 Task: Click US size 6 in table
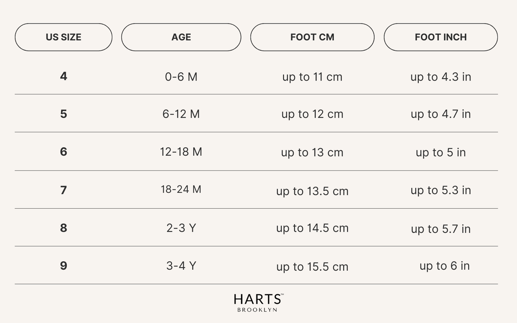[63, 152]
